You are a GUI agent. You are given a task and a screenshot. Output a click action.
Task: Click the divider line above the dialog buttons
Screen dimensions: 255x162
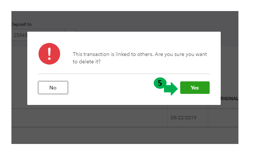pyautogui.click(x=124, y=74)
